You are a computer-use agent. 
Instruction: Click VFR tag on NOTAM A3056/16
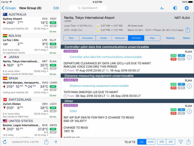click(x=173, y=56)
